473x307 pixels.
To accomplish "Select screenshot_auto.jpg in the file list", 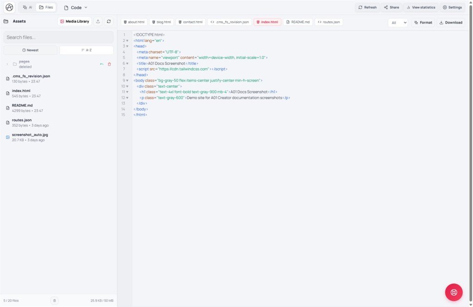I will click(58, 137).
